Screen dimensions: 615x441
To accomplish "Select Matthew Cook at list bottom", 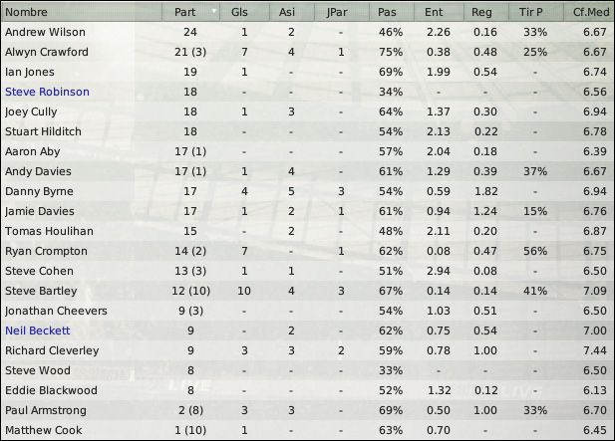I will click(307, 430).
